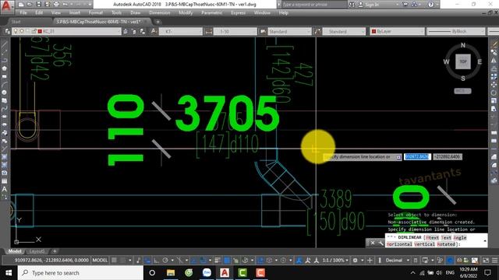Viewport: 499px width, 280px height.
Task: Click Make Object's Layer Current icon
Action: coord(126,31)
